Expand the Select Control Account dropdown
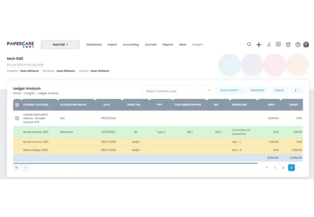Image resolution: width=314 pixels, height=217 pixels. (178, 91)
